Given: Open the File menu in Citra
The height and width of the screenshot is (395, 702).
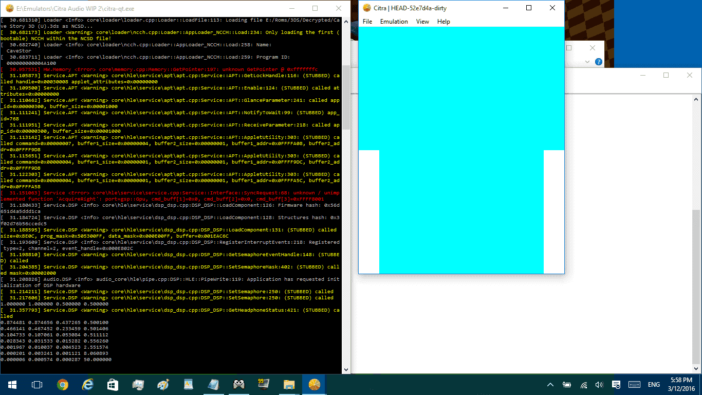Looking at the screenshot, I should coord(367,22).
